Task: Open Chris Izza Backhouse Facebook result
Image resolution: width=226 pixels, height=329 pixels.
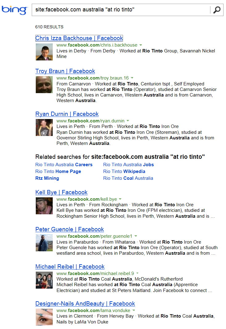Action: coord(79,38)
